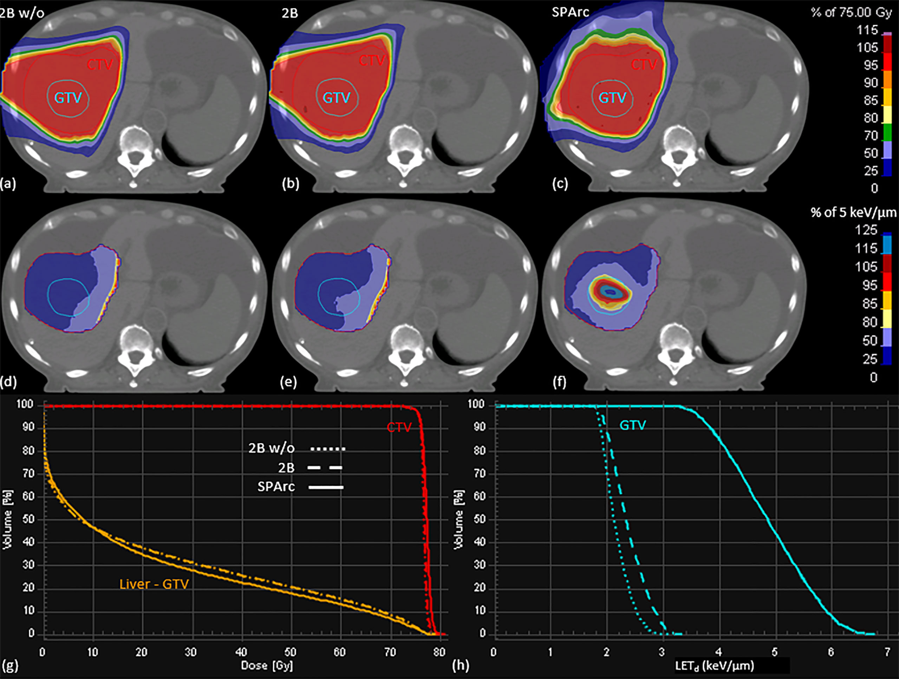Click the GTV label in SPArc panel (c)
This screenshot has width=899, height=679.
click(x=612, y=98)
